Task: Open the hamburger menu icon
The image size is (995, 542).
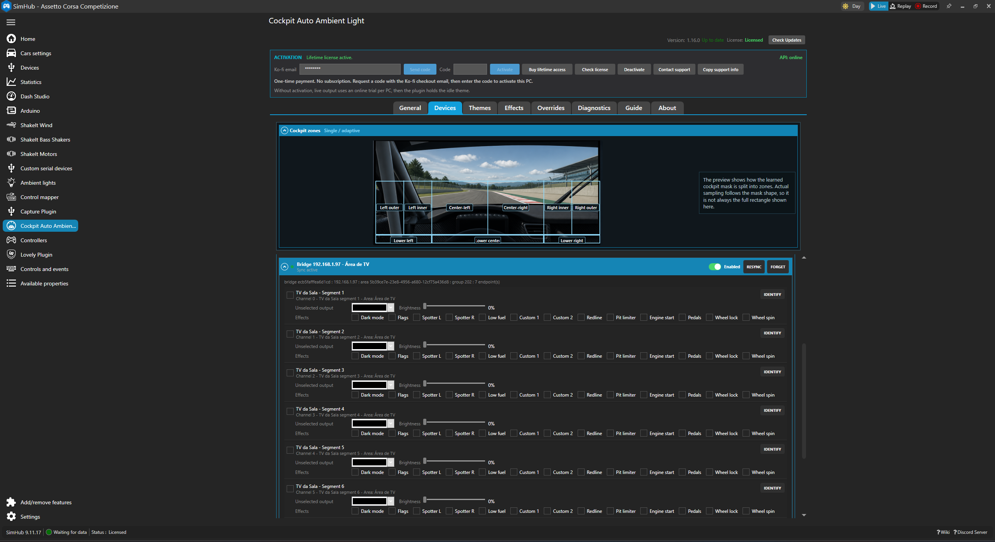Action: (11, 22)
